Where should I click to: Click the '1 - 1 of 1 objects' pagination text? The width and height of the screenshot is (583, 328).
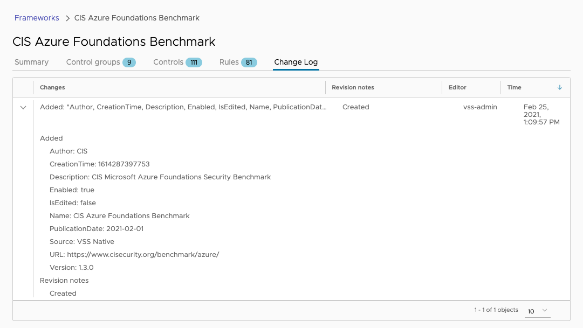496,310
